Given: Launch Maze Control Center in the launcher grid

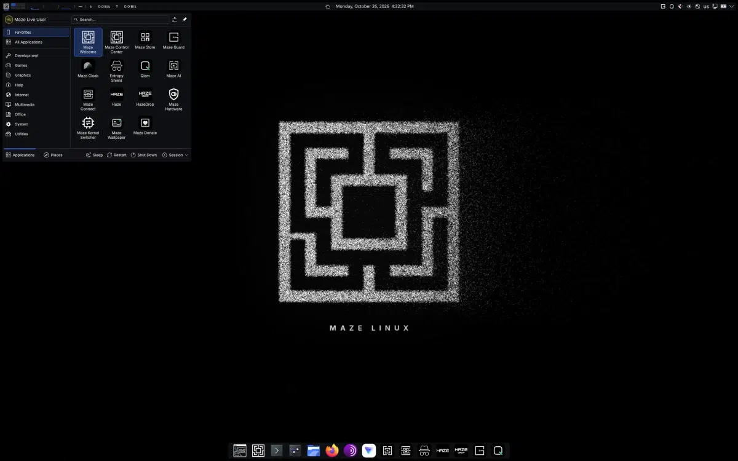Looking at the screenshot, I should coord(117,42).
